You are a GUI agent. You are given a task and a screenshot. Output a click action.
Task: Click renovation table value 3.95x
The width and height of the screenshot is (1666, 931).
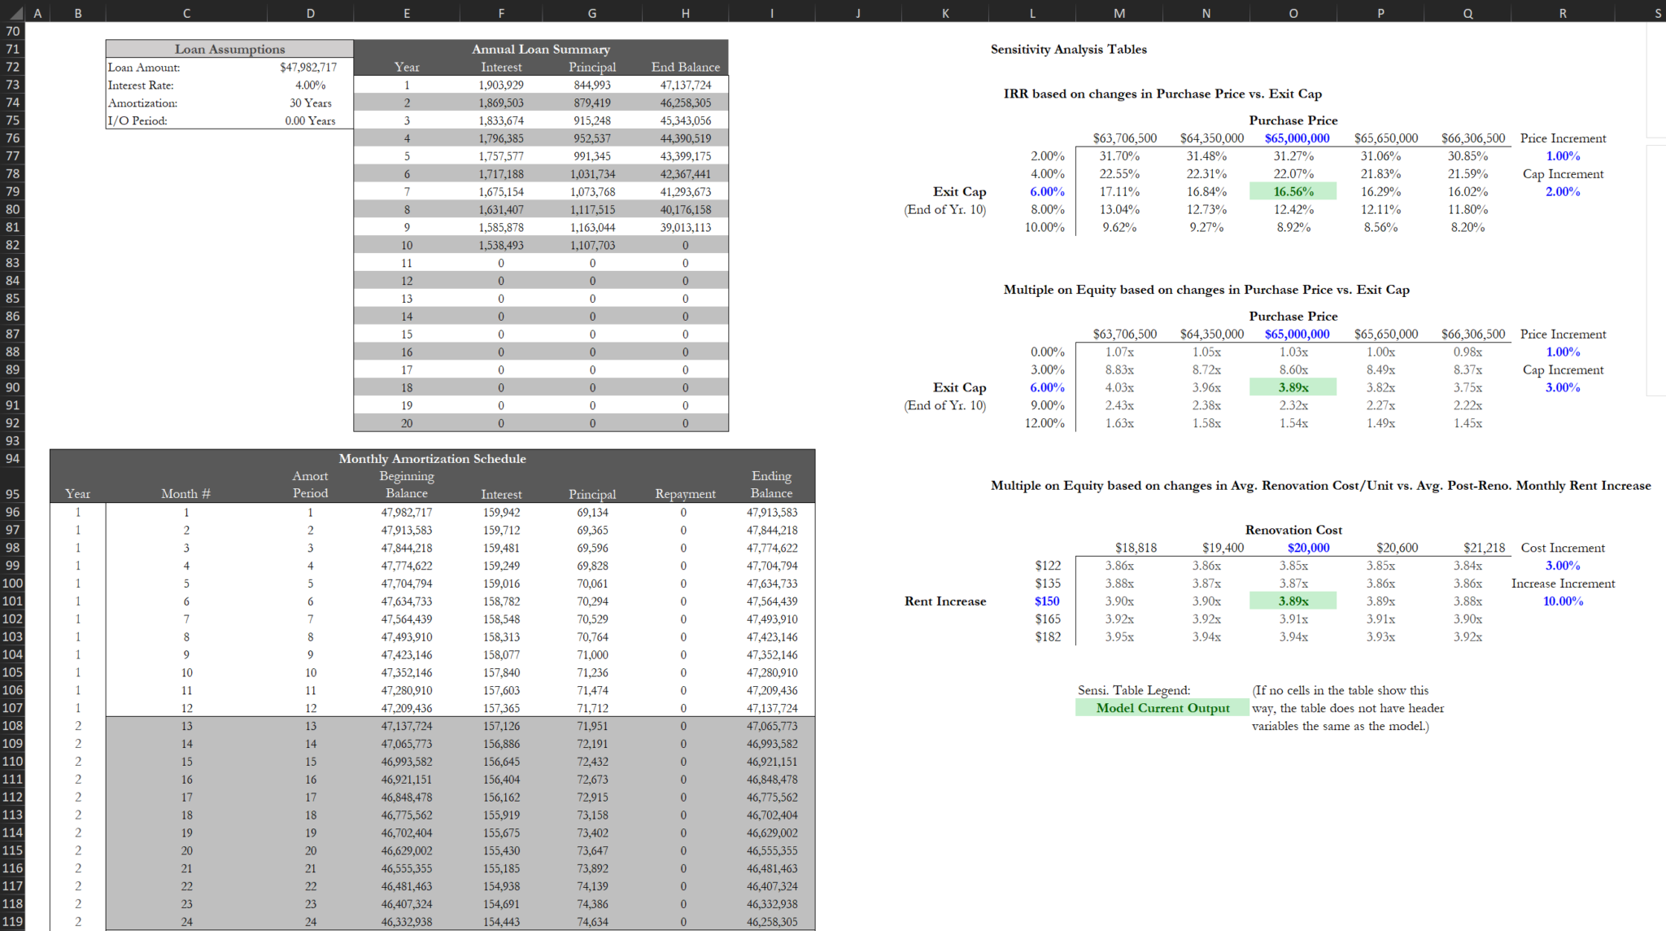1119,637
